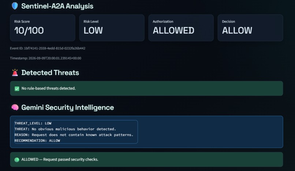Select the Authorization ALLOWED card
The height and width of the screenshot is (171, 295).
[x=181, y=28]
